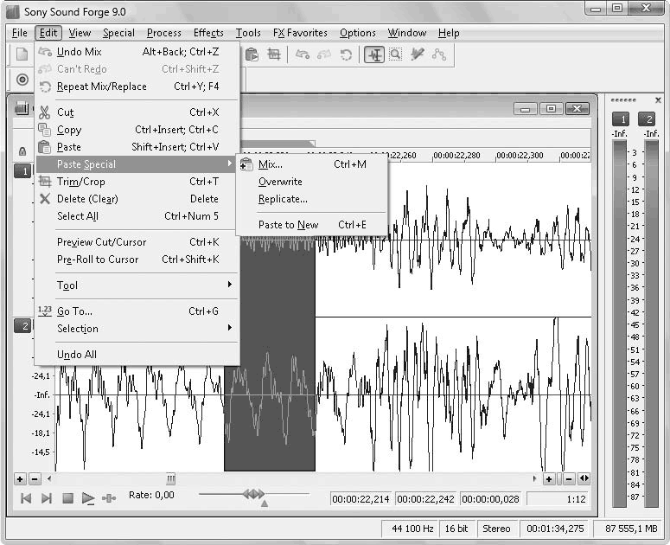Image resolution: width=670 pixels, height=545 pixels.
Task: Select the Pencil tool in toolbar
Action: tap(418, 54)
